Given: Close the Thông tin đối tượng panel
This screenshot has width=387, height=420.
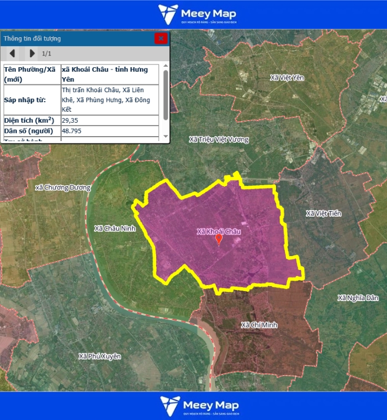Looking at the screenshot, I should 160,38.
